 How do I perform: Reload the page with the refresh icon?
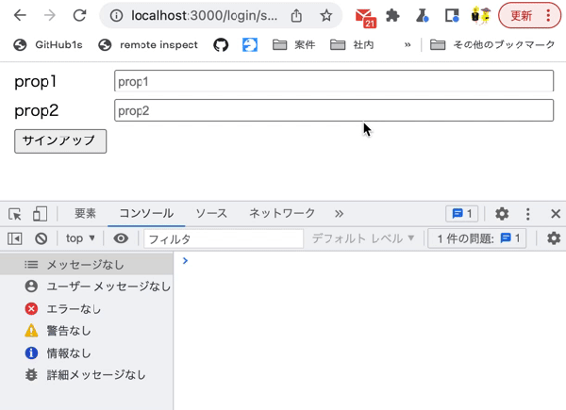[79, 15]
